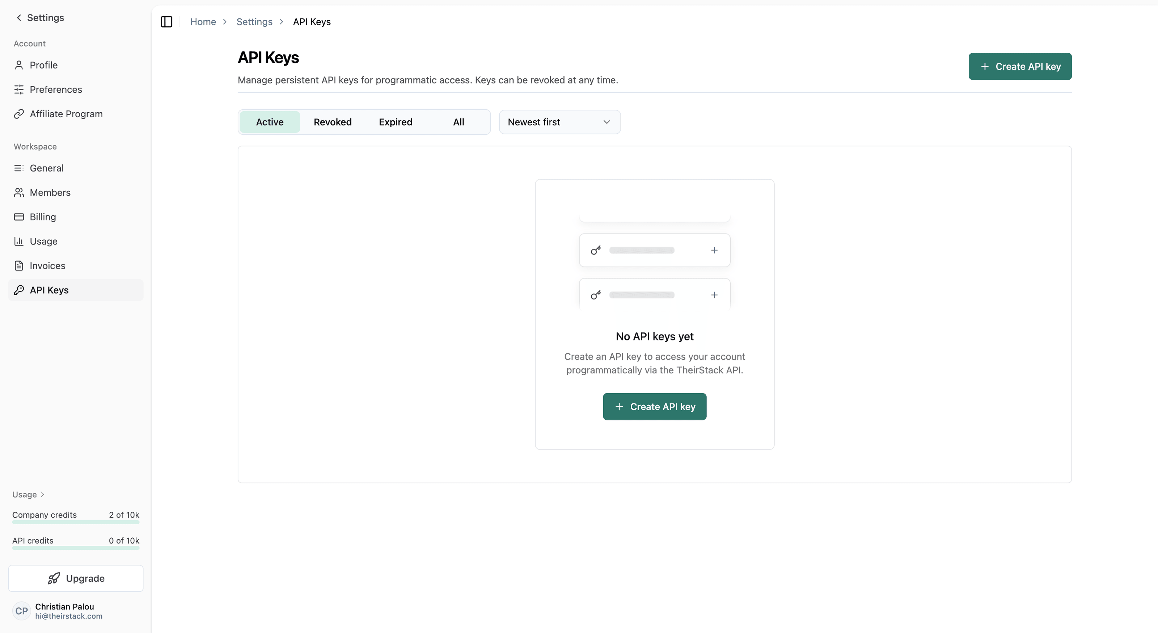Image resolution: width=1158 pixels, height=633 pixels.
Task: Show Expired keys filter
Action: (395, 122)
